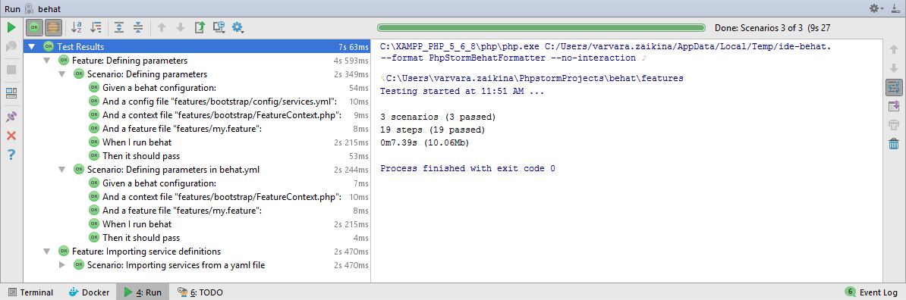Sort test results alphabetically
Image resolution: width=906 pixels, height=300 pixels.
pos(77,27)
